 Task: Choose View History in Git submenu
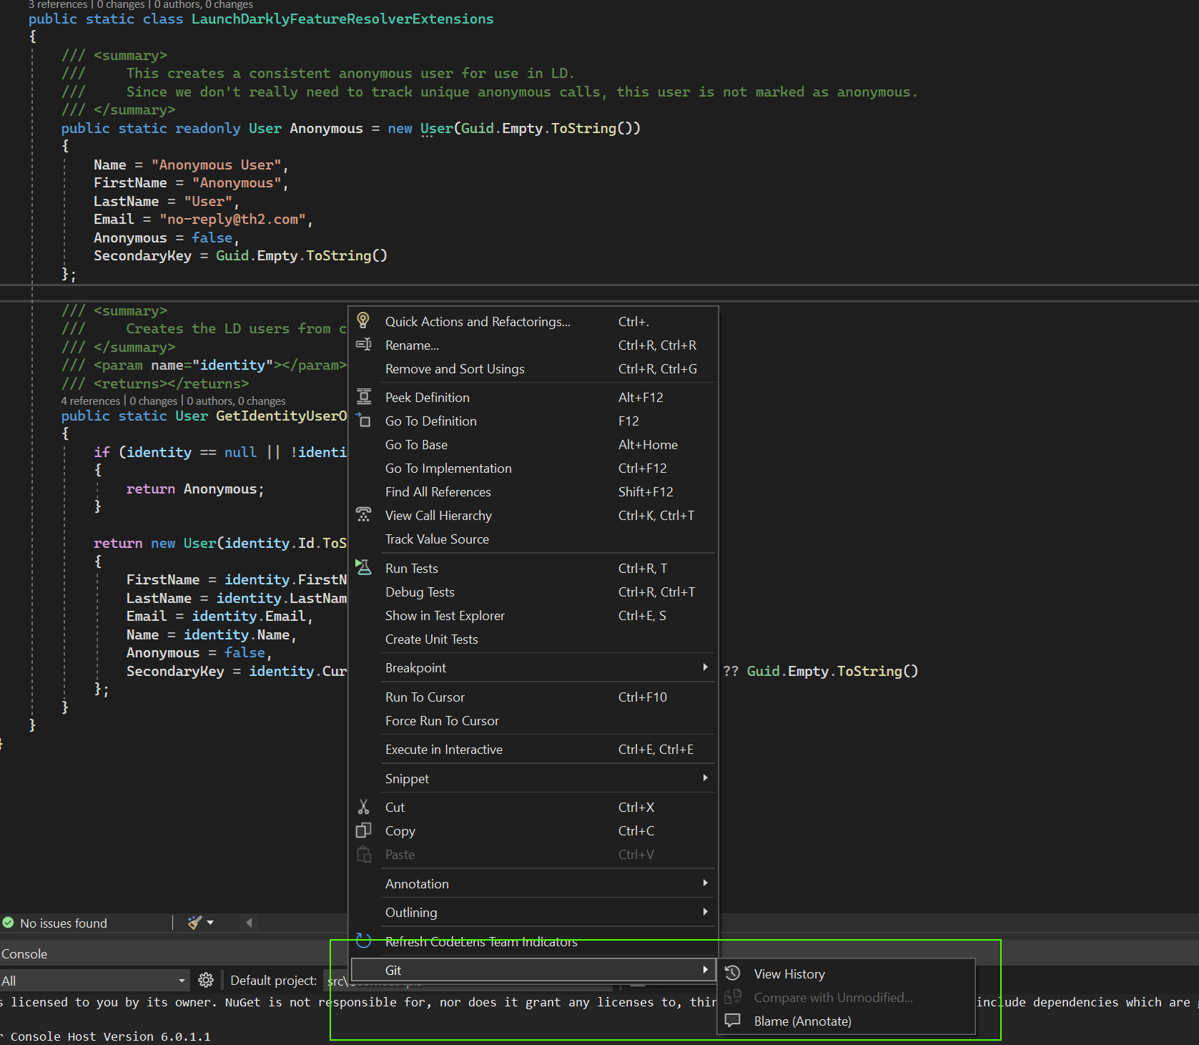[846, 974]
